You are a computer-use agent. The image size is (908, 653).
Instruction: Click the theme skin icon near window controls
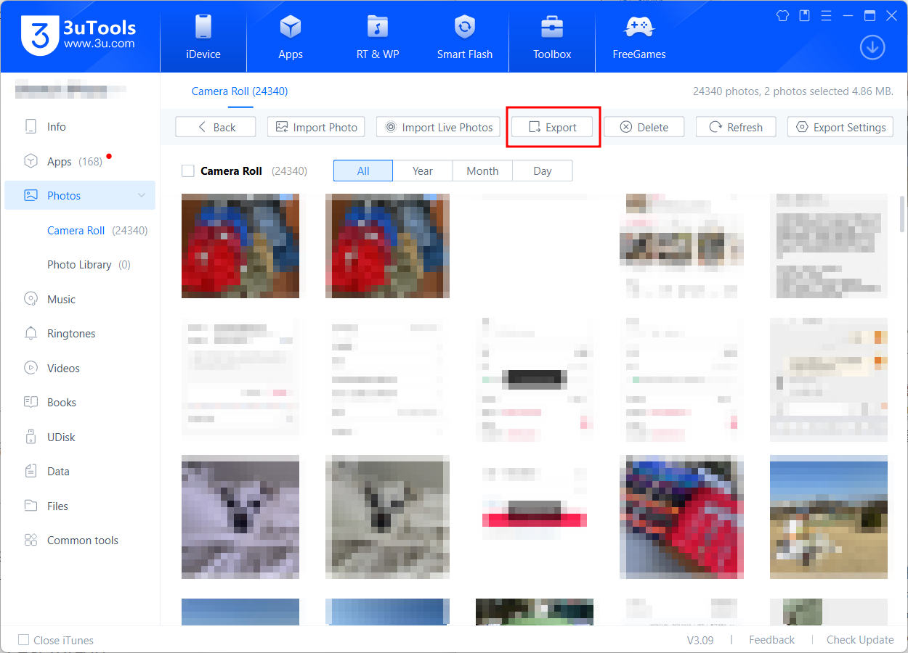pyautogui.click(x=782, y=15)
